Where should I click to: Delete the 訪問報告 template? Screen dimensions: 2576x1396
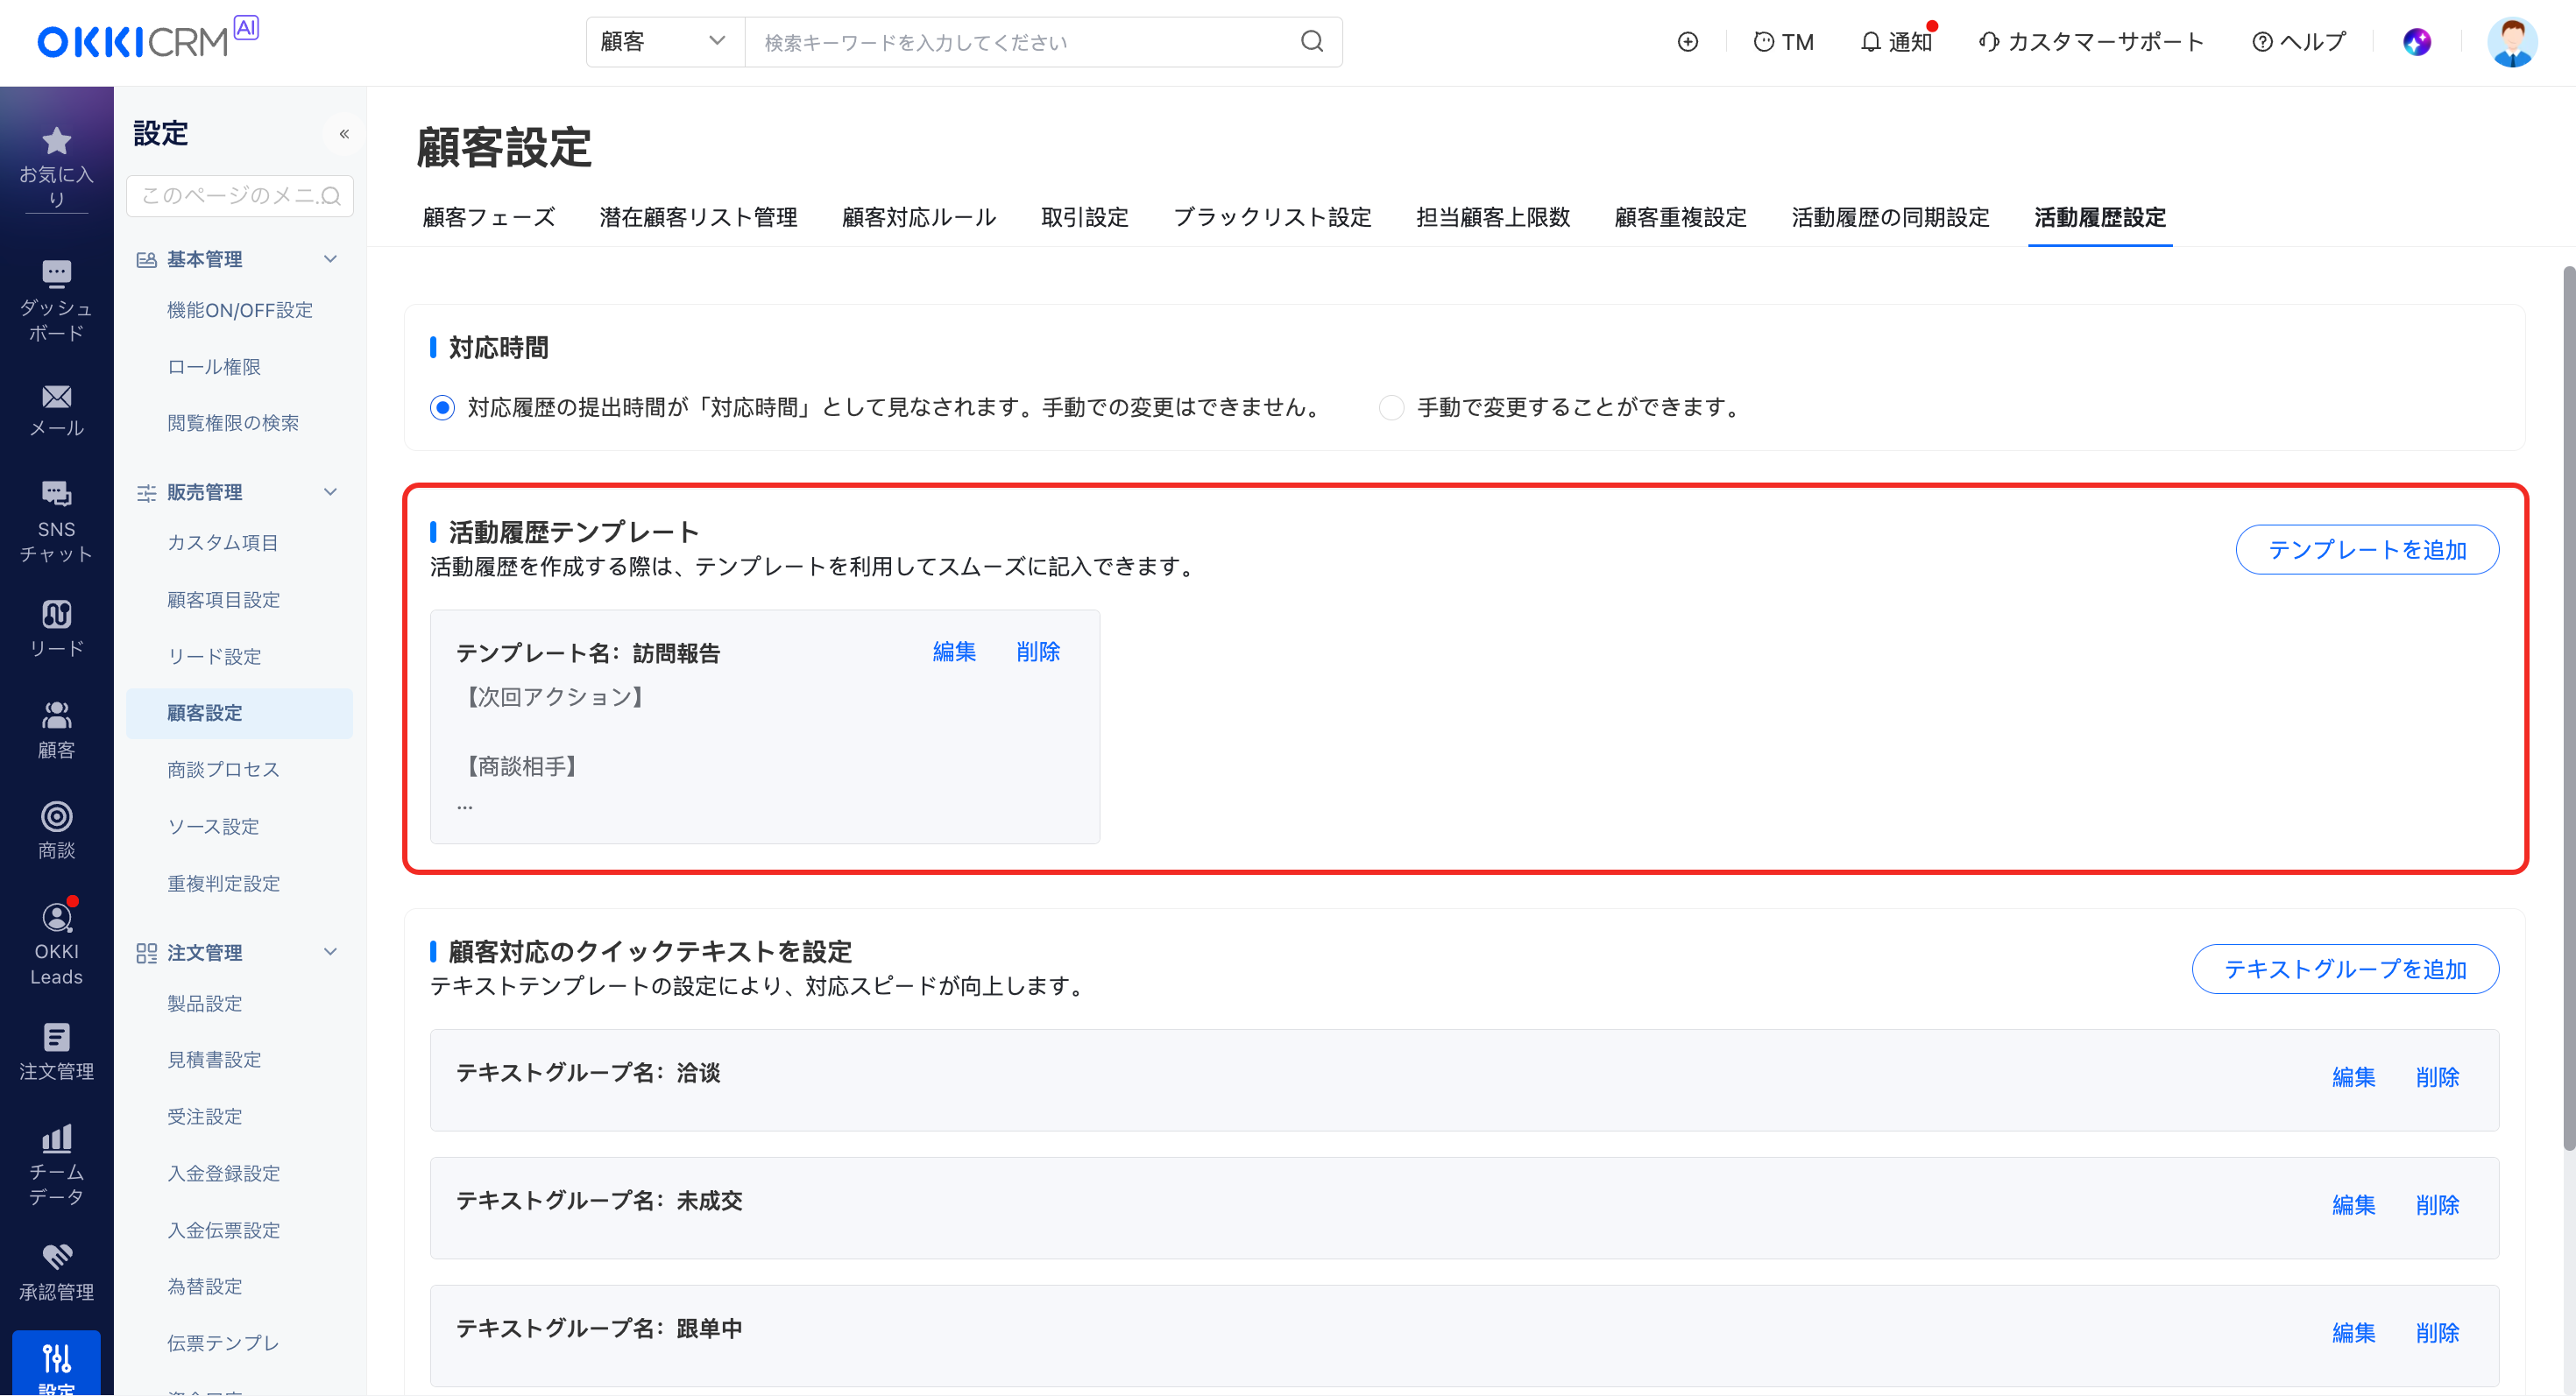point(1038,652)
